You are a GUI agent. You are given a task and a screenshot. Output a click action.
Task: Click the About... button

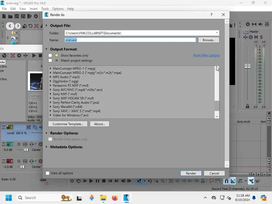click(100, 124)
